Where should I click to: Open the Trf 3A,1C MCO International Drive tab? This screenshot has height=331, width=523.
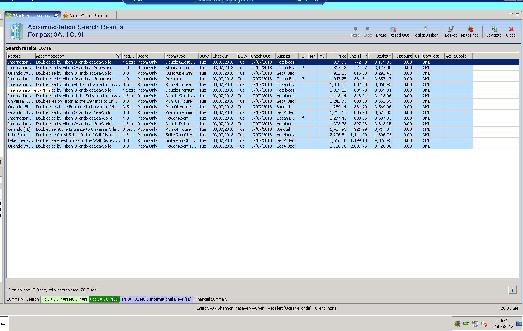(156, 299)
